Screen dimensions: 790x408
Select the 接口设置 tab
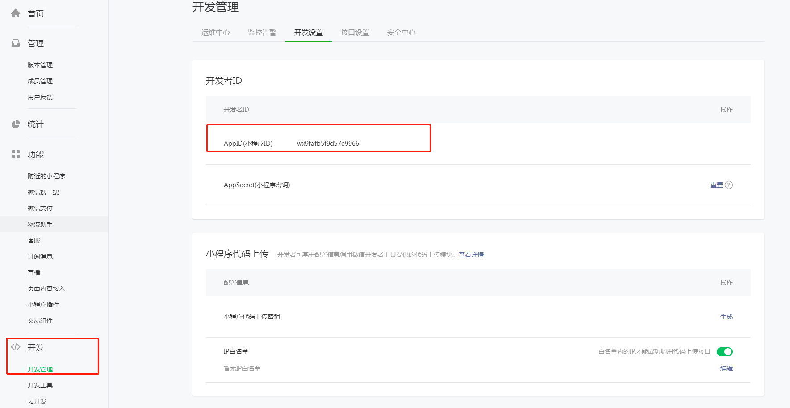coord(355,33)
